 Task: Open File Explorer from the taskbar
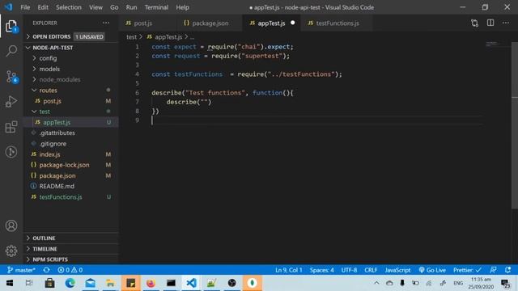click(110, 283)
